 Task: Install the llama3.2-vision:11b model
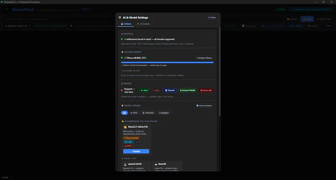(136, 152)
